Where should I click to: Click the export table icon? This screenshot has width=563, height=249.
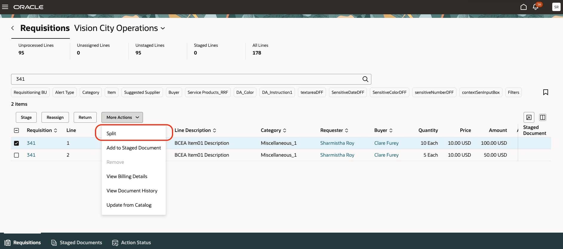click(529, 117)
